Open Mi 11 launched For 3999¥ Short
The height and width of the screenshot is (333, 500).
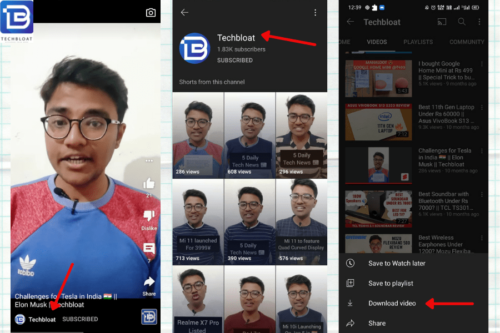tap(198, 222)
